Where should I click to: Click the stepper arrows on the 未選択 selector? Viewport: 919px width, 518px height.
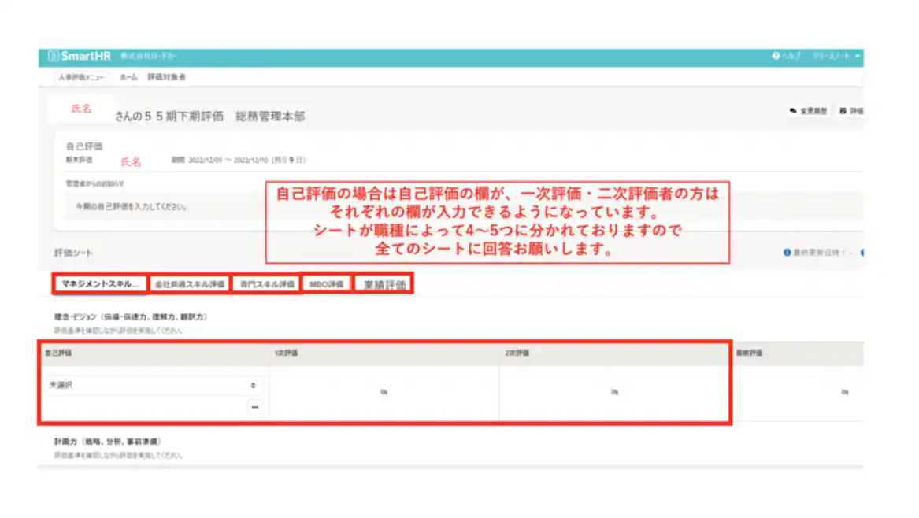254,387
